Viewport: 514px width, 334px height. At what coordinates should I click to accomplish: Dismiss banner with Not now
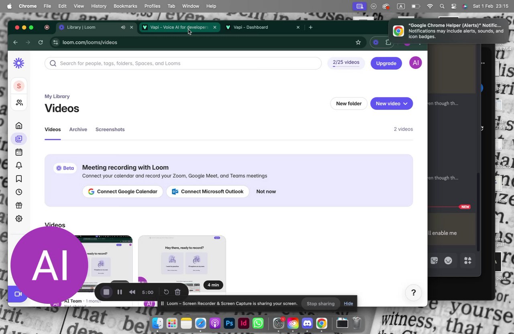pyautogui.click(x=266, y=192)
